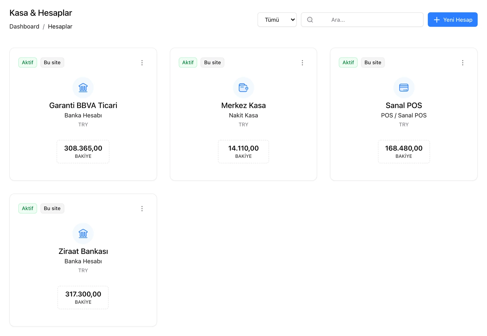Open the options menu for Garanti BBVA Ticari

[x=142, y=63]
